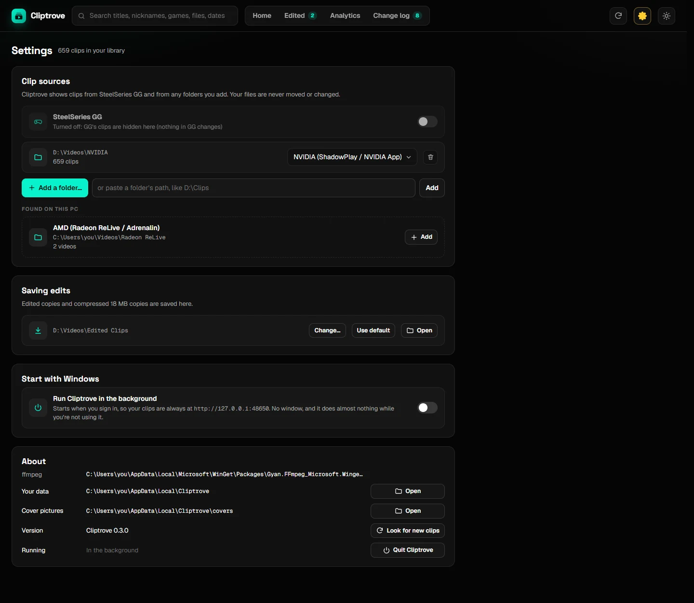This screenshot has height=603, width=694.
Task: Click the Cliptrove logo icon
Action: (x=19, y=16)
